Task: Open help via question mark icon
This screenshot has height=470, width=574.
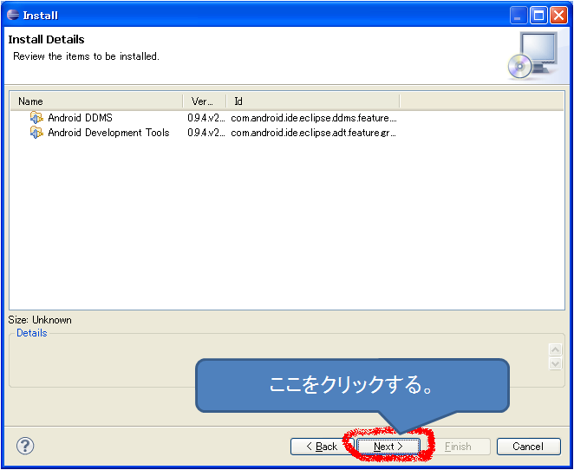Action: tap(25, 446)
